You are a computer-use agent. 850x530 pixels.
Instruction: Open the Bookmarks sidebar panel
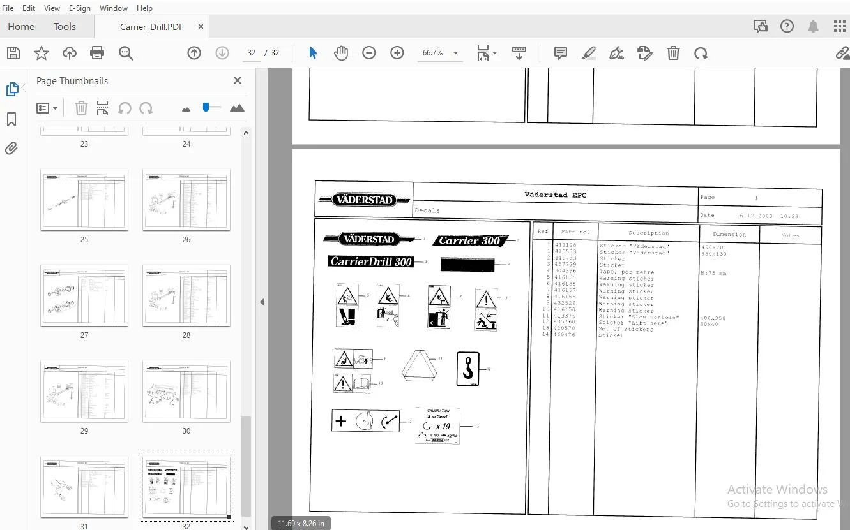[11, 119]
